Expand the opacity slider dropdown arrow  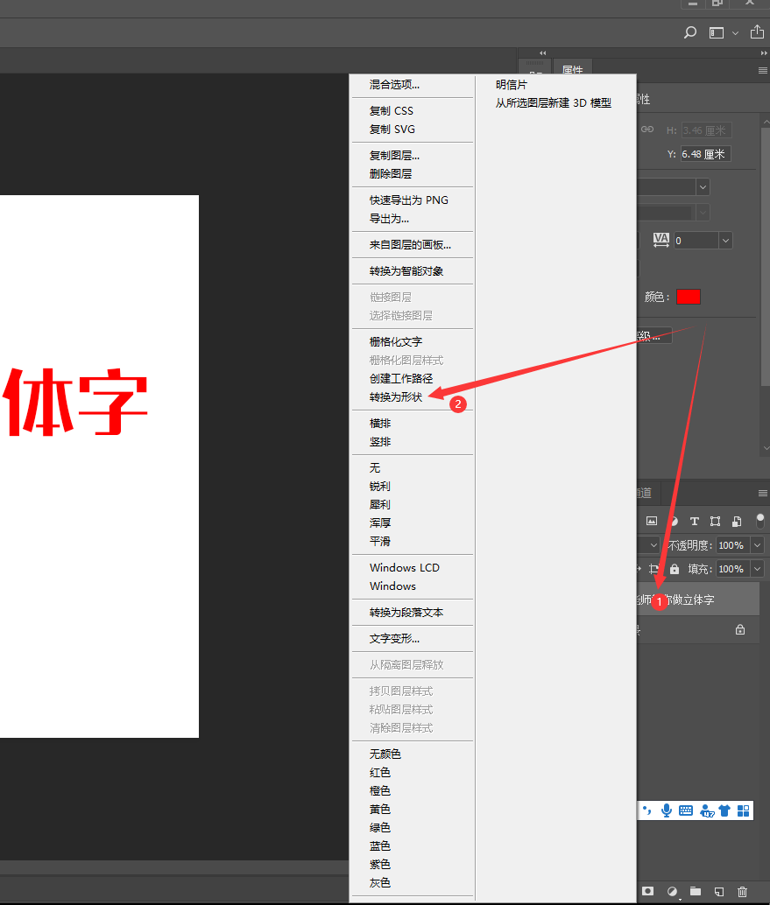[757, 545]
